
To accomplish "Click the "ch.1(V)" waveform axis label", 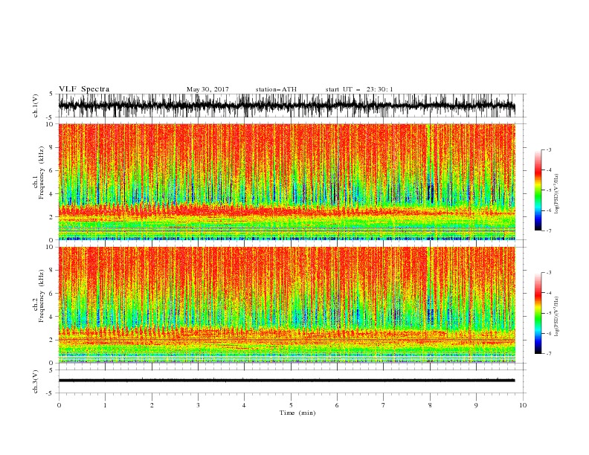I will point(36,106).
